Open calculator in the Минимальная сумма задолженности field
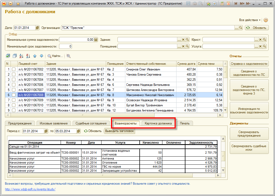This screenshot has width=275, height=196. [96, 40]
